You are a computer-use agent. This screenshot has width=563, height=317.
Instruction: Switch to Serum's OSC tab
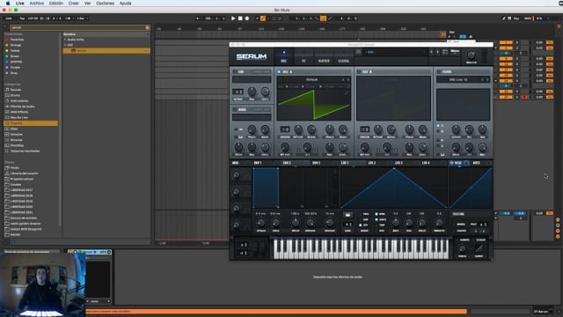point(283,56)
